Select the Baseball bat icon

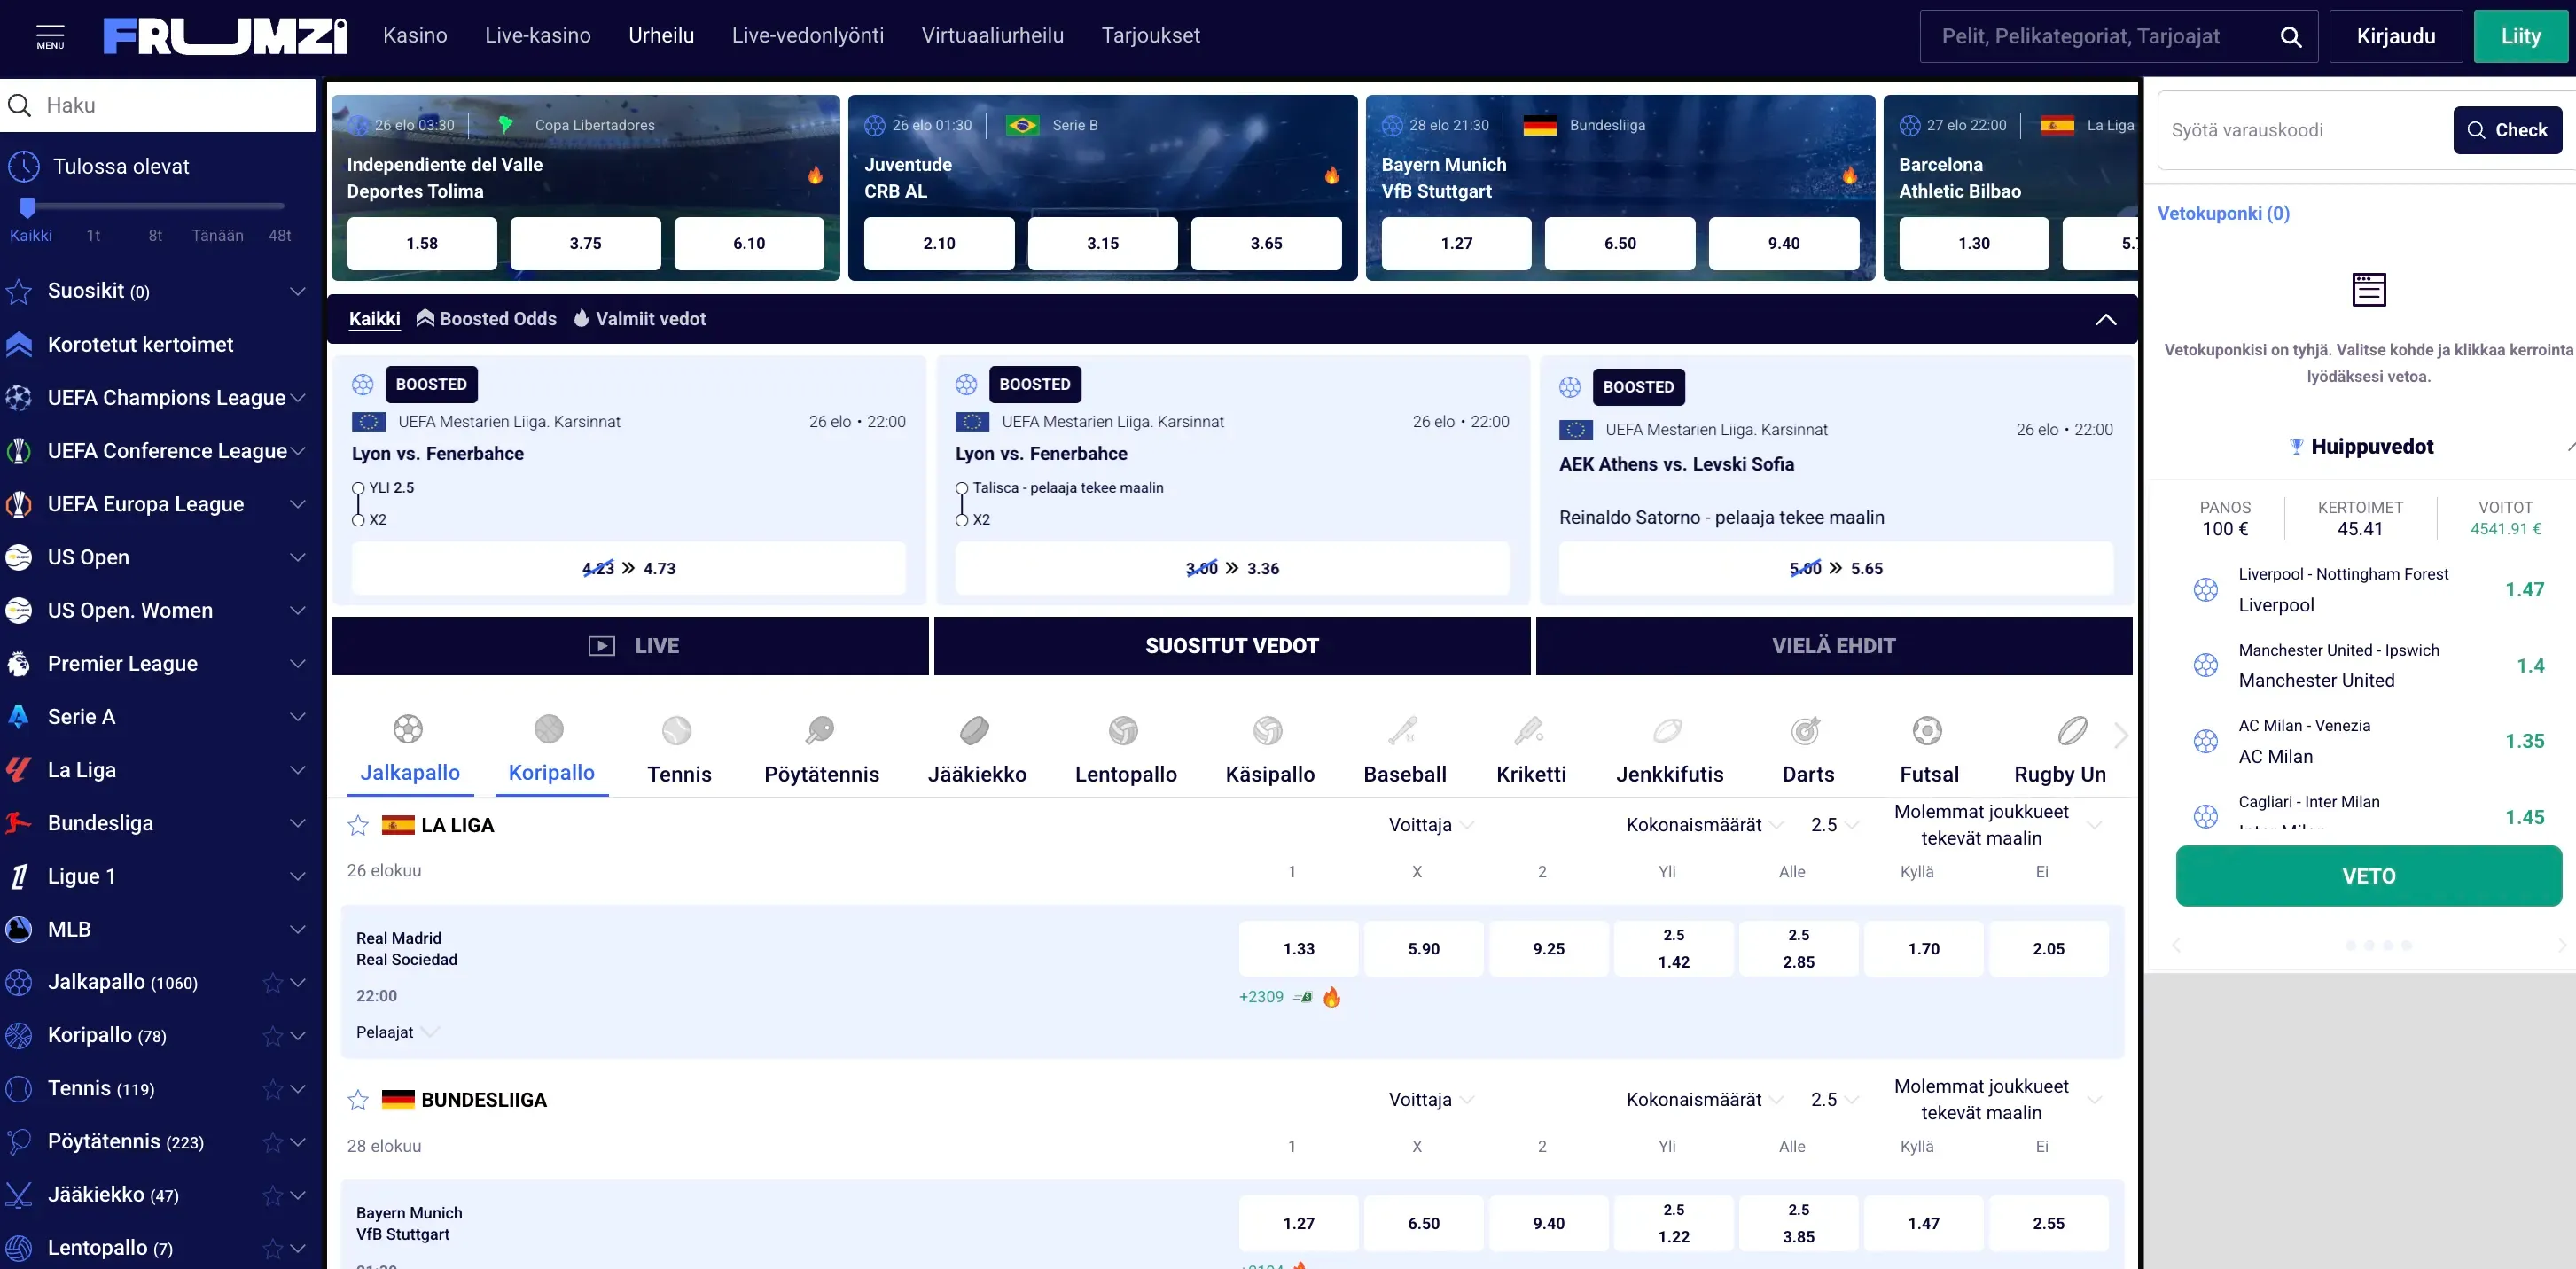[x=1403, y=730]
